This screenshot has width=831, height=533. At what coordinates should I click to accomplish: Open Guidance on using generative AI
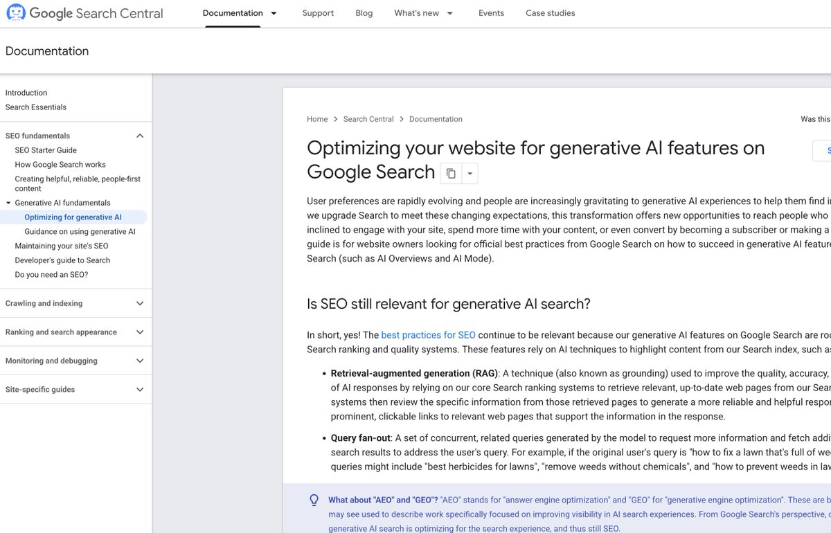point(80,232)
